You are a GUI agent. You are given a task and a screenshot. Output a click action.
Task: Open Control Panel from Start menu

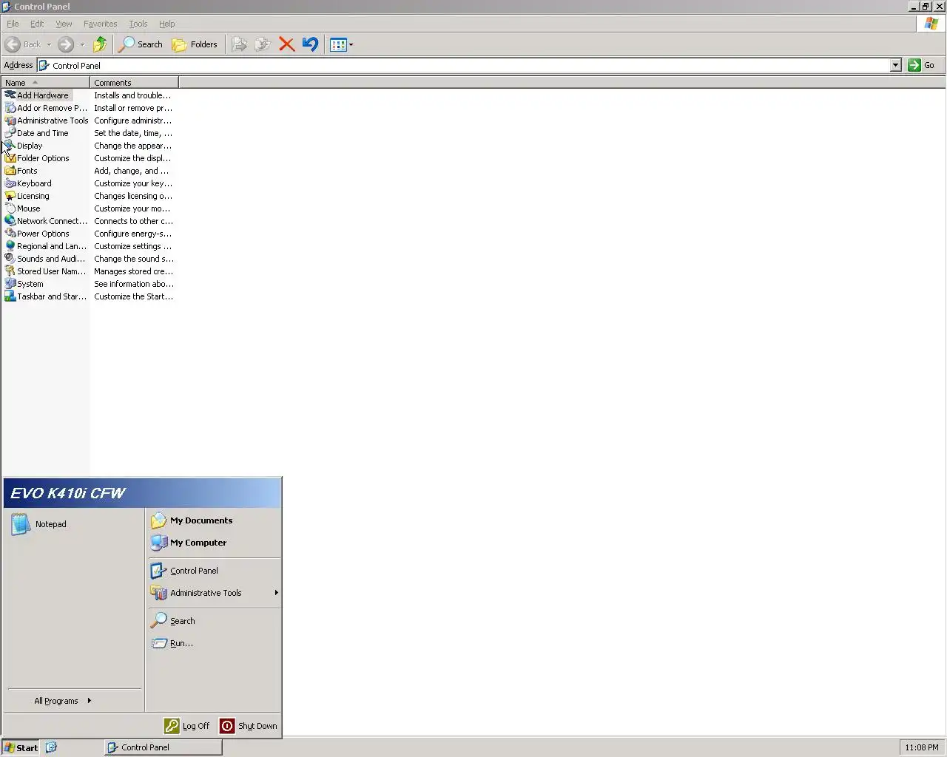point(215,571)
